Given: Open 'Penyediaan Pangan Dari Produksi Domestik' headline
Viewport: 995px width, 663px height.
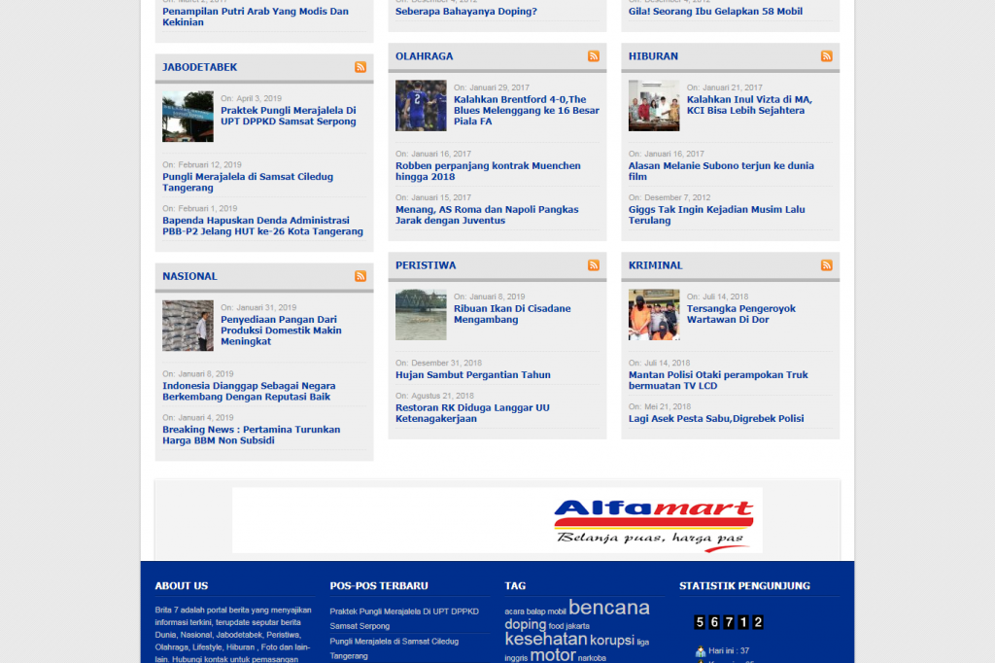Looking at the screenshot, I should click(x=281, y=331).
